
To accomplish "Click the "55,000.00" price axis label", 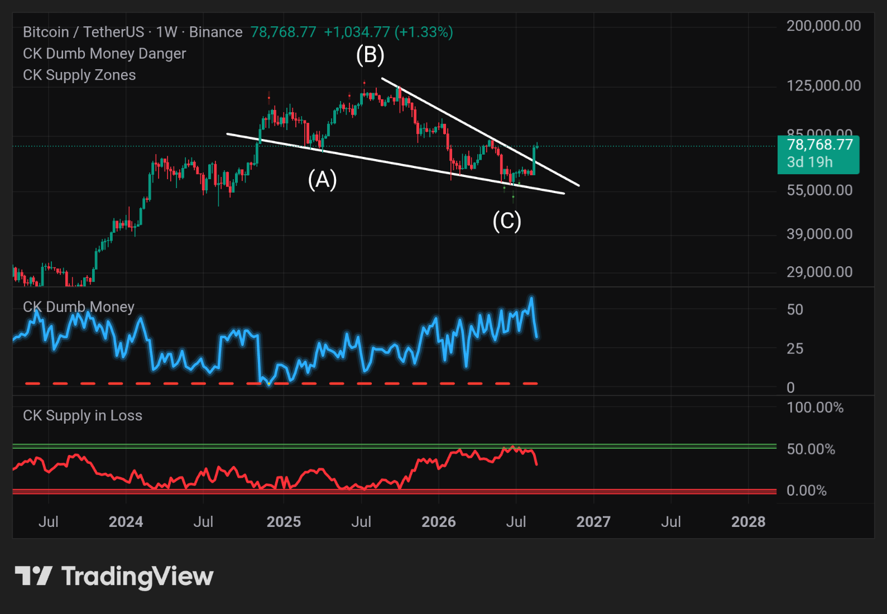I will 819,190.
